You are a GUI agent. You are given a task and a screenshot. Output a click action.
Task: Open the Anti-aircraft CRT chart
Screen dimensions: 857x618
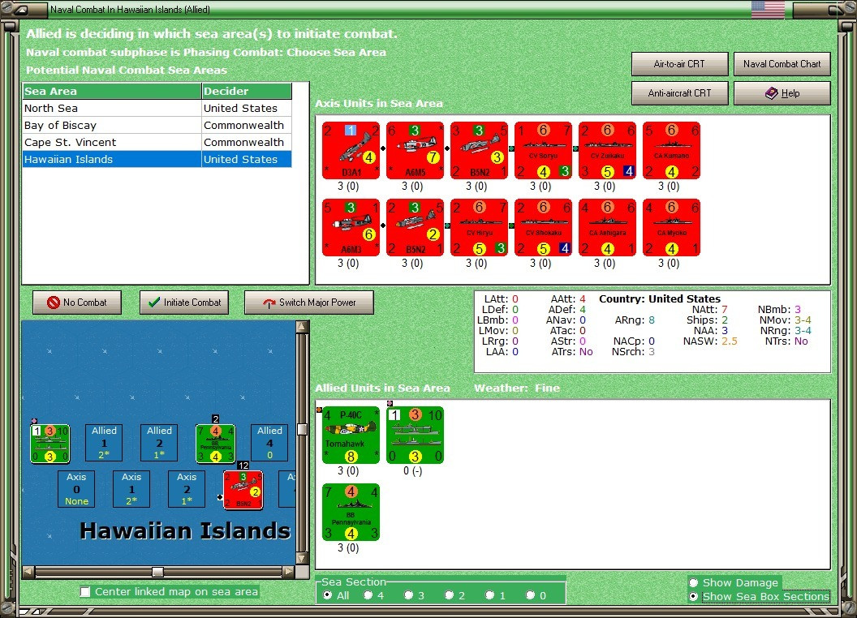point(679,93)
